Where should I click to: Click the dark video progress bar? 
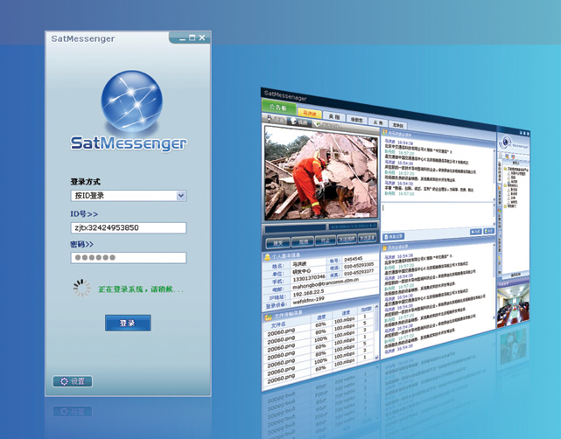pos(295,227)
